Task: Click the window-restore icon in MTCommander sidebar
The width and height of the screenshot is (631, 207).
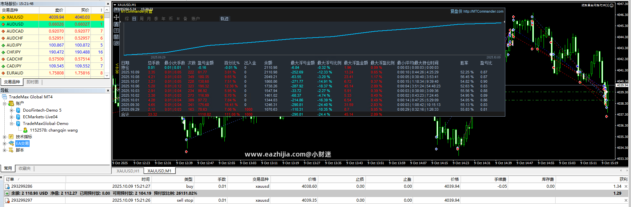Action: point(116,43)
